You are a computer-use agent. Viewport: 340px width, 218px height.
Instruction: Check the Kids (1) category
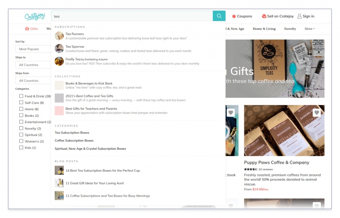pos(21,147)
